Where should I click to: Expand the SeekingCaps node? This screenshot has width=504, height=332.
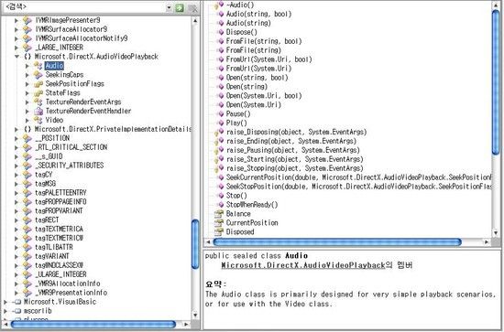[x=27, y=75]
